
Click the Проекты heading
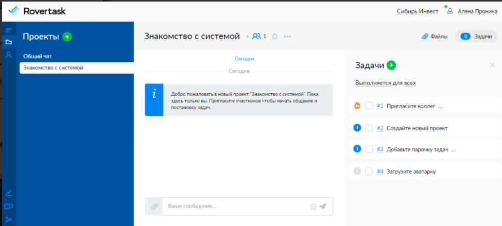click(41, 37)
